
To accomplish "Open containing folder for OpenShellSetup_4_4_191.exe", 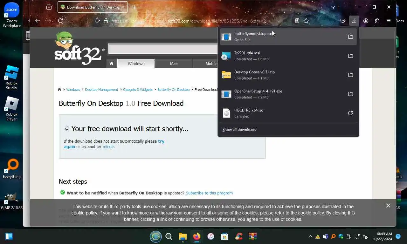I will (350, 94).
